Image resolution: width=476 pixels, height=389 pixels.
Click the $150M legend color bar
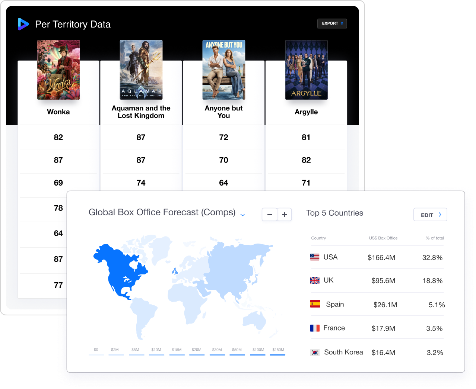(278, 355)
